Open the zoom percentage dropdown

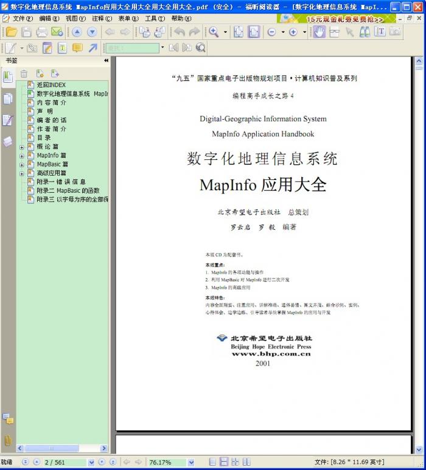click(x=191, y=462)
